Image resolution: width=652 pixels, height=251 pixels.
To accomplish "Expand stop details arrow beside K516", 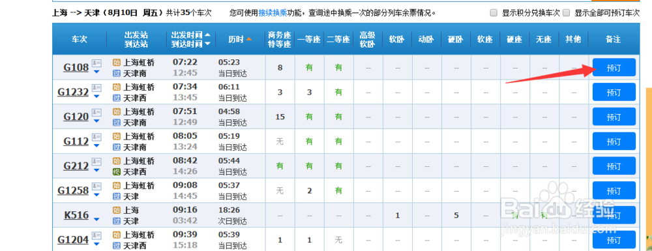I will pos(96,219).
